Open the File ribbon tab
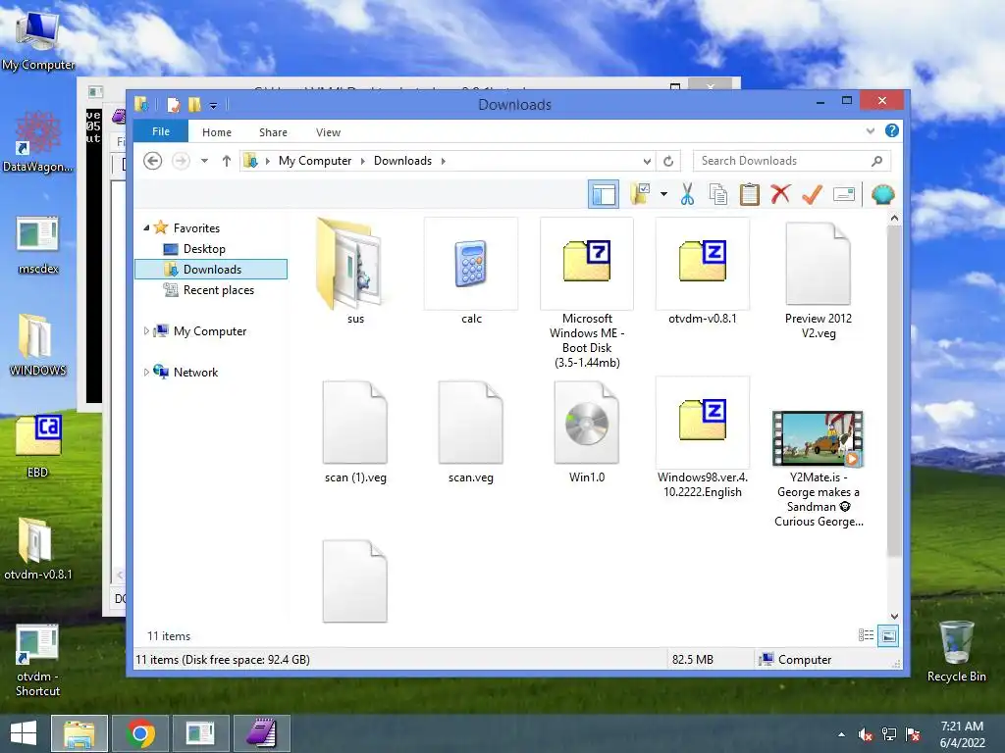Image resolution: width=1005 pixels, height=753 pixels. tap(161, 131)
